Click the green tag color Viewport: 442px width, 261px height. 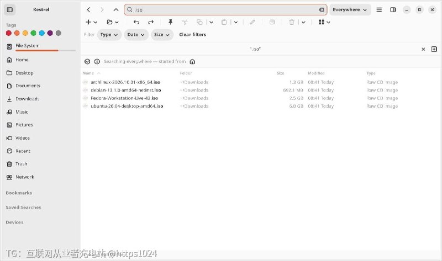33,33
